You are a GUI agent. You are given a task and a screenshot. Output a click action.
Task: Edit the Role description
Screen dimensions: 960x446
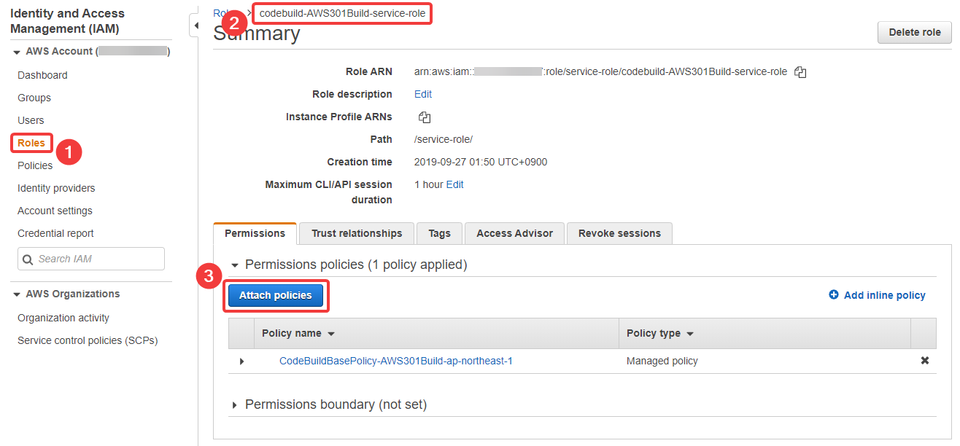(x=423, y=94)
